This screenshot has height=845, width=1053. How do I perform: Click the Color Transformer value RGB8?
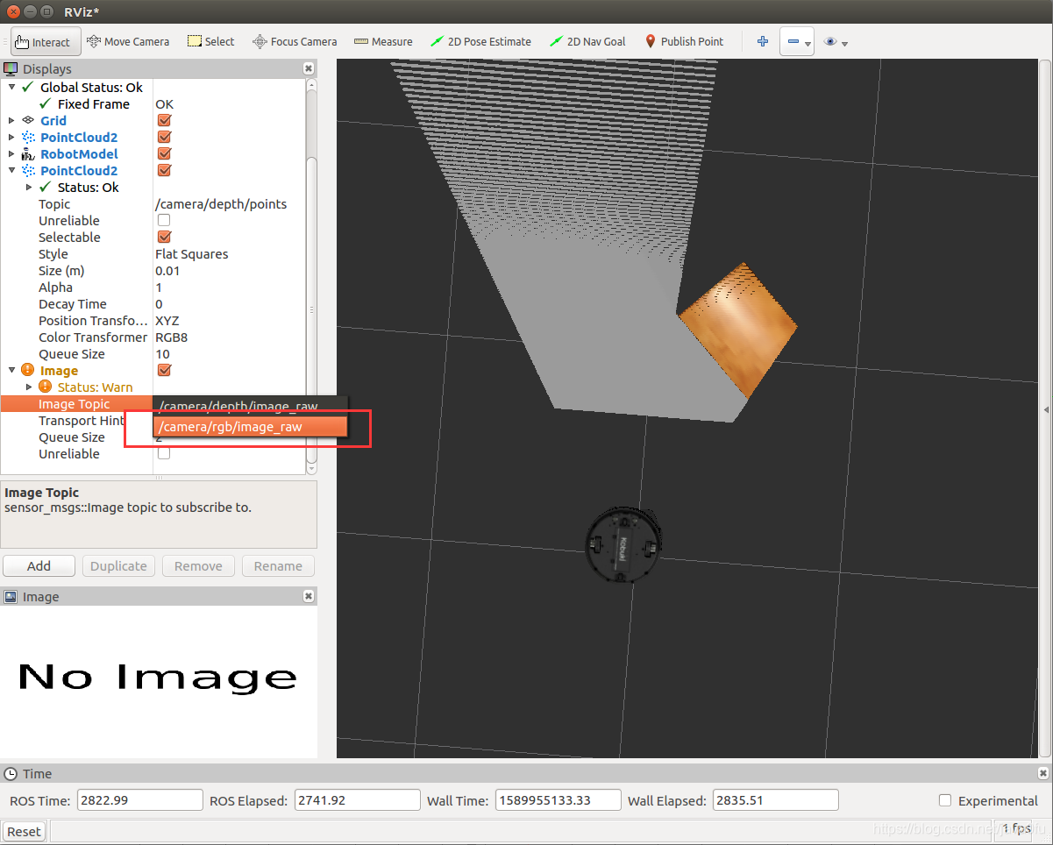point(172,337)
